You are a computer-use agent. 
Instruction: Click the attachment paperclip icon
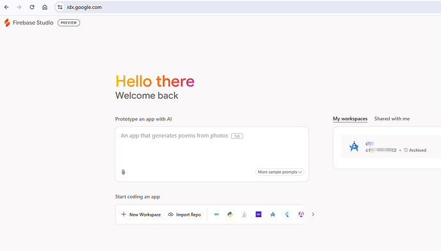click(x=123, y=172)
